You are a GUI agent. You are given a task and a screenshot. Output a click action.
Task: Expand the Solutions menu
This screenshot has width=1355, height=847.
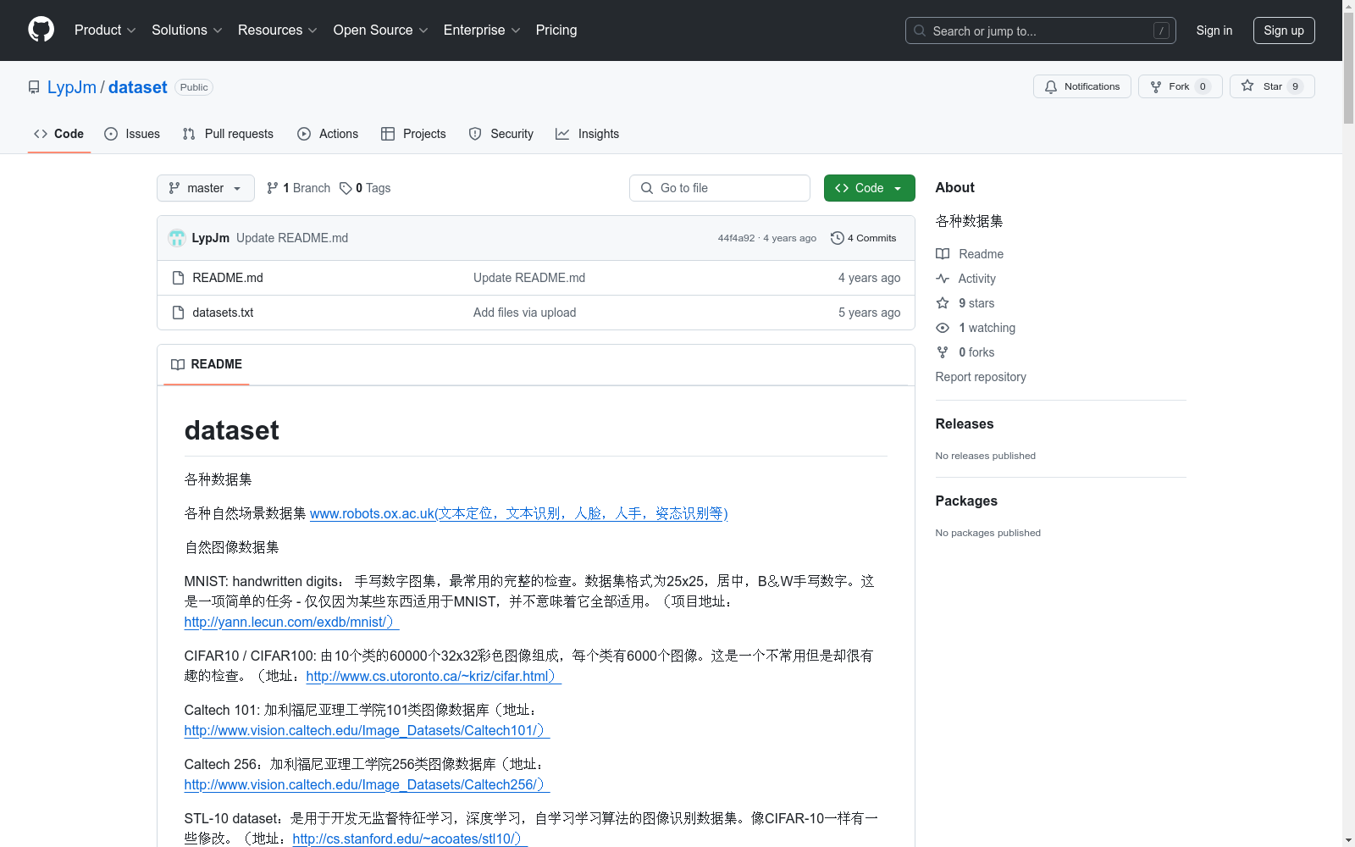tap(187, 30)
